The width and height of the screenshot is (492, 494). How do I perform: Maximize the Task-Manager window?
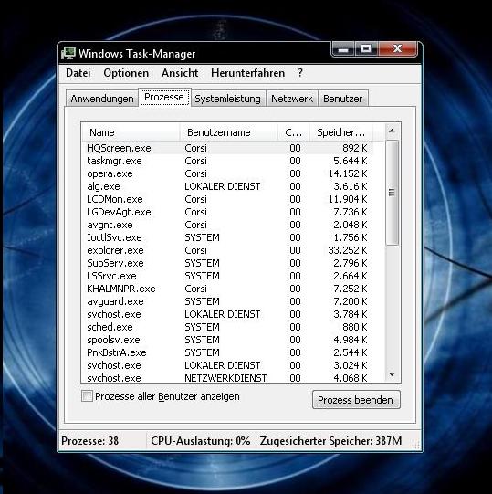pyautogui.click(x=366, y=49)
